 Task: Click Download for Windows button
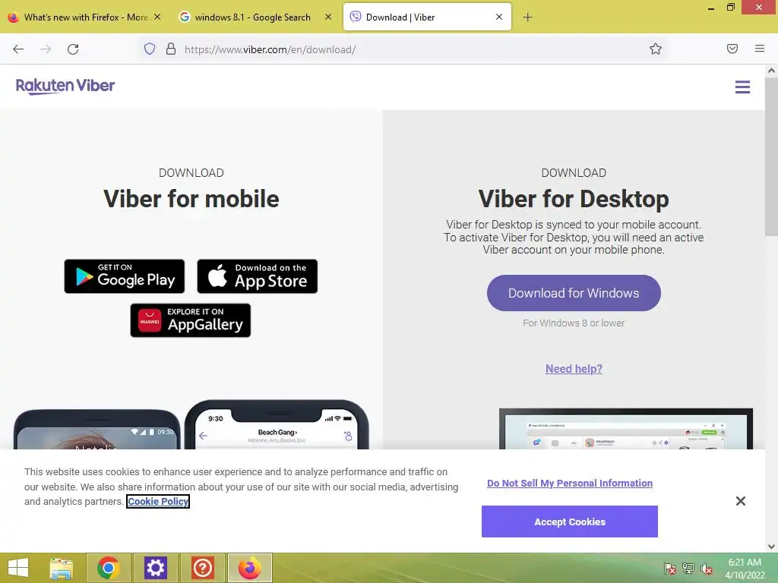(x=574, y=293)
